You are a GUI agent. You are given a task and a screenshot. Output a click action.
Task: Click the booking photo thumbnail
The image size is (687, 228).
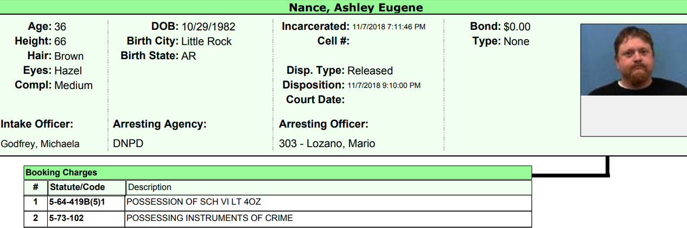click(633, 60)
